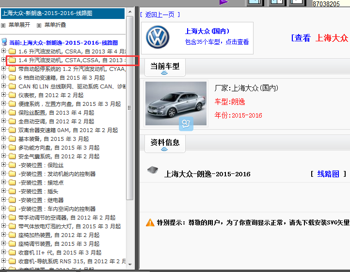350x272 pixels.
Task: Expand -安装位置：车内空间内的控制器 node
Action: 3,208
